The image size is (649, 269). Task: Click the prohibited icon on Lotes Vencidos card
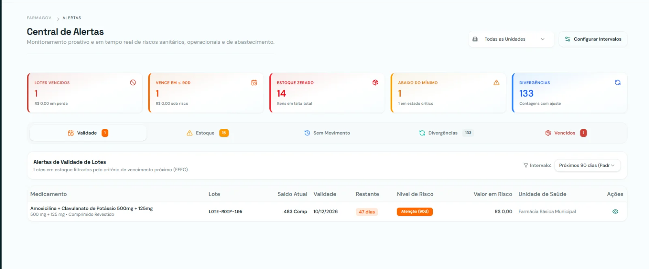[133, 82]
